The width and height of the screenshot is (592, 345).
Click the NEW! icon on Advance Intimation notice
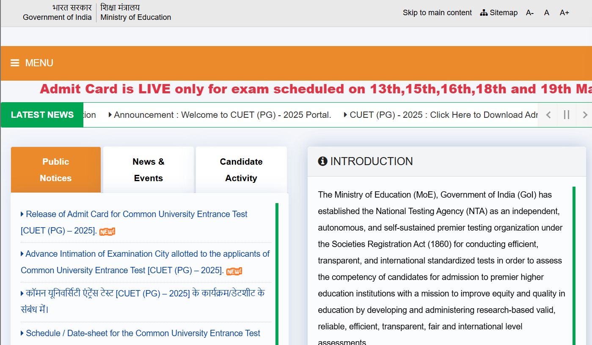pos(234,271)
